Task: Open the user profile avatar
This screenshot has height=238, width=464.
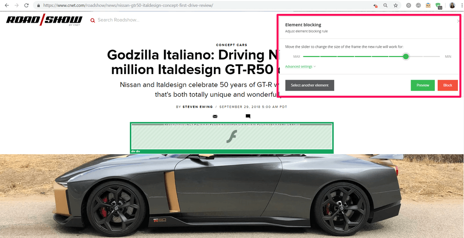Action: (452, 5)
